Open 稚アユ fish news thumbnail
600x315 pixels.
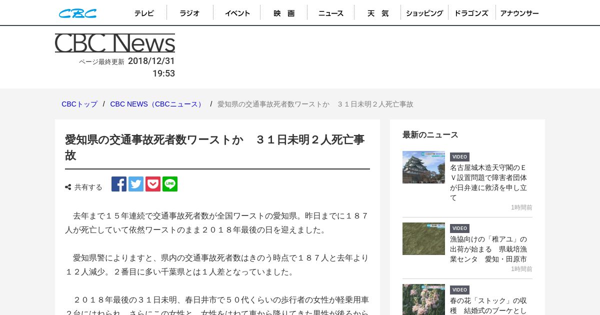pos(423,238)
